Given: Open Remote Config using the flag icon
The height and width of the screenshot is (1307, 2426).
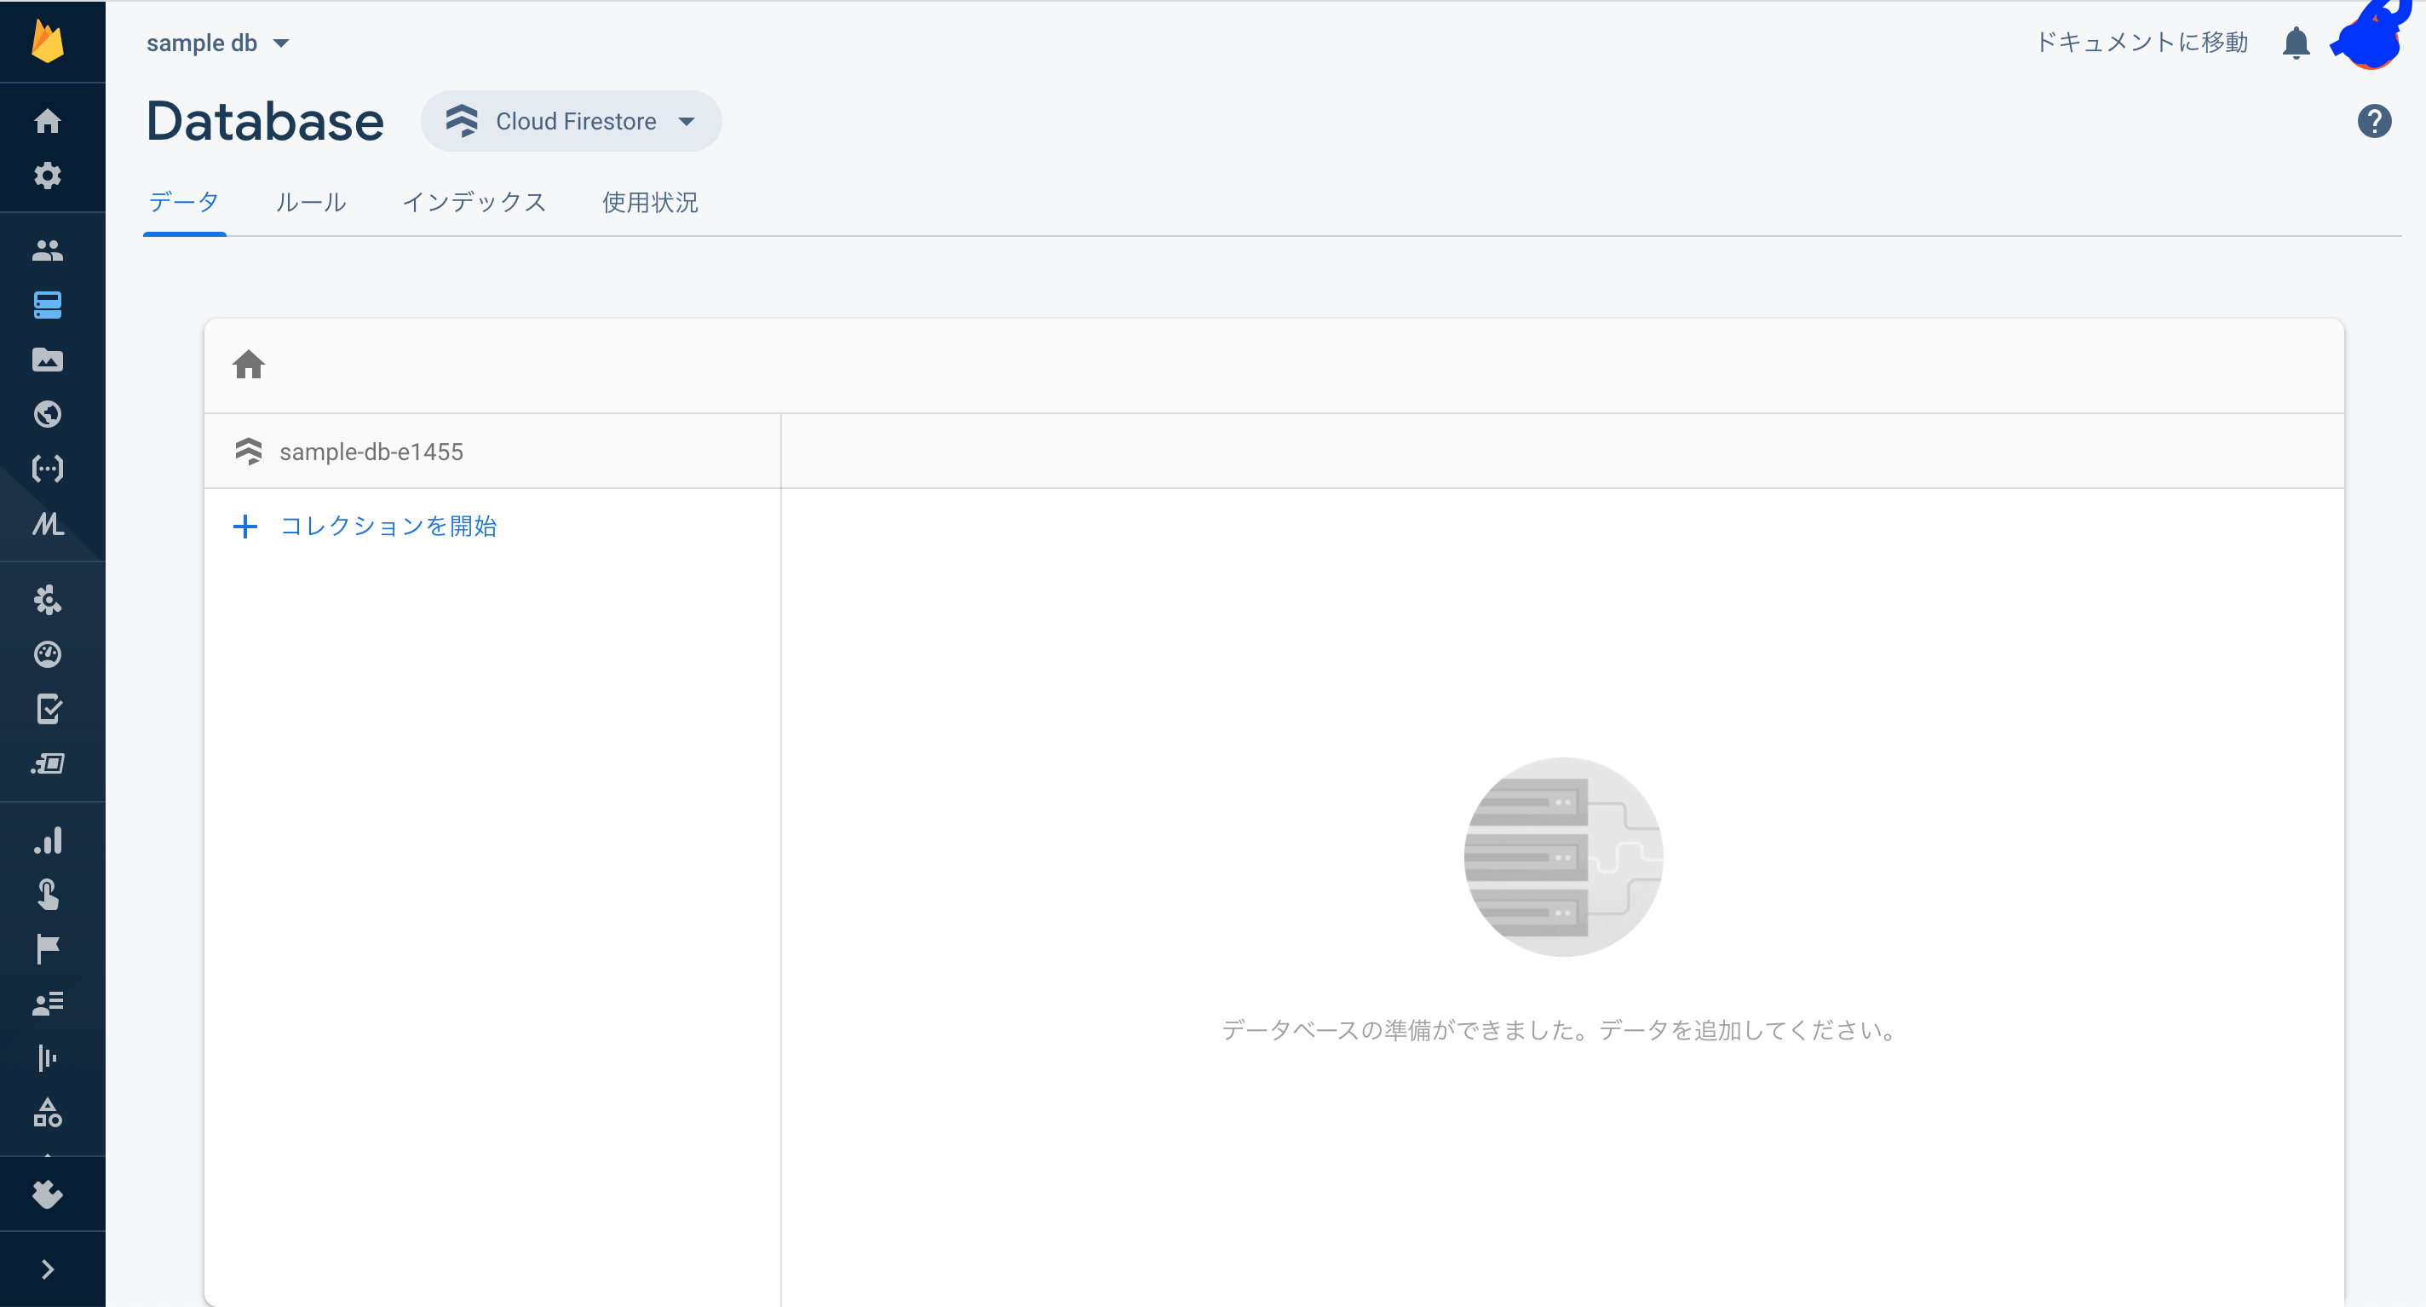Looking at the screenshot, I should click(48, 948).
